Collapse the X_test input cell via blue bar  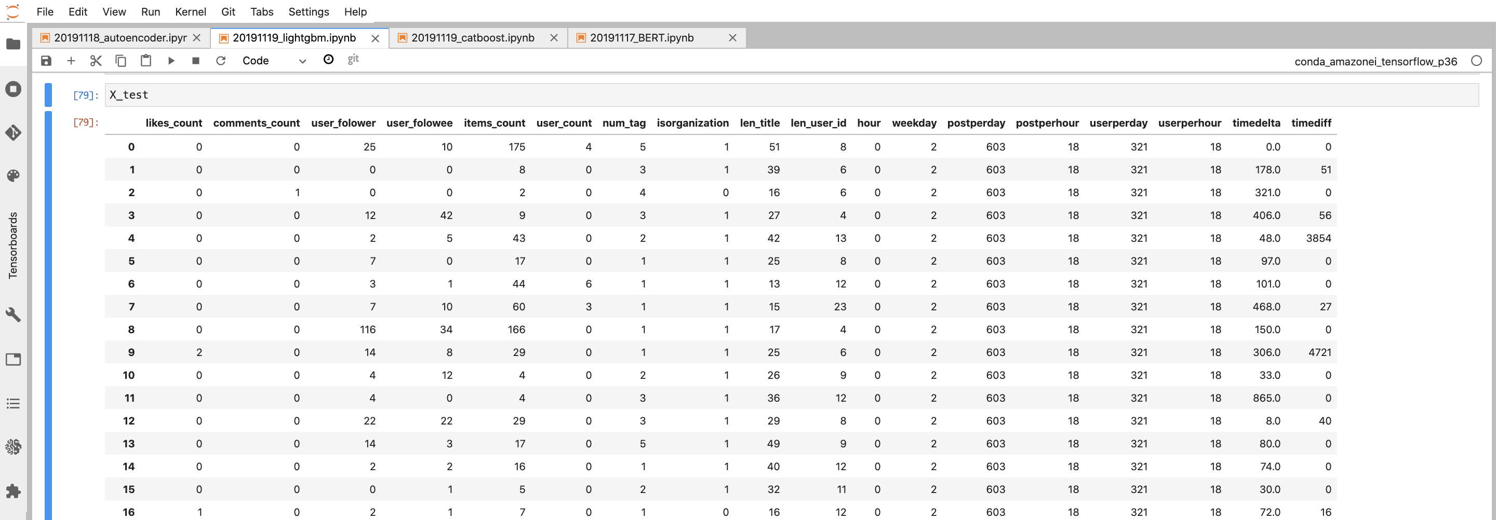[x=48, y=94]
